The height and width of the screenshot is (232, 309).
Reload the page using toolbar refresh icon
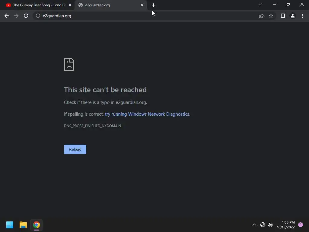pyautogui.click(x=26, y=16)
